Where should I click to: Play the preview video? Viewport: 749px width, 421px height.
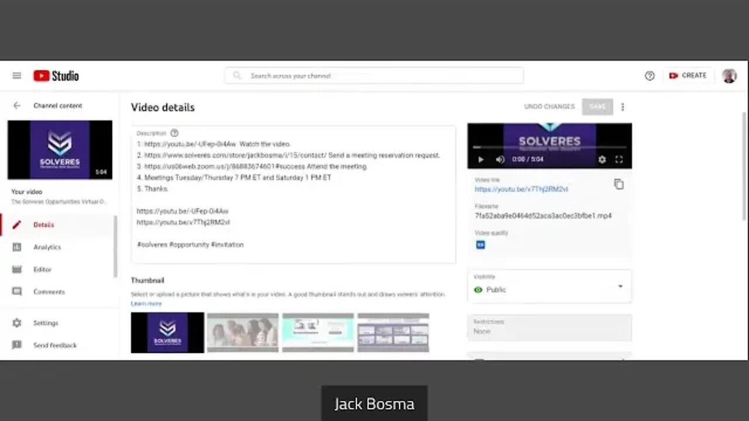pos(481,159)
